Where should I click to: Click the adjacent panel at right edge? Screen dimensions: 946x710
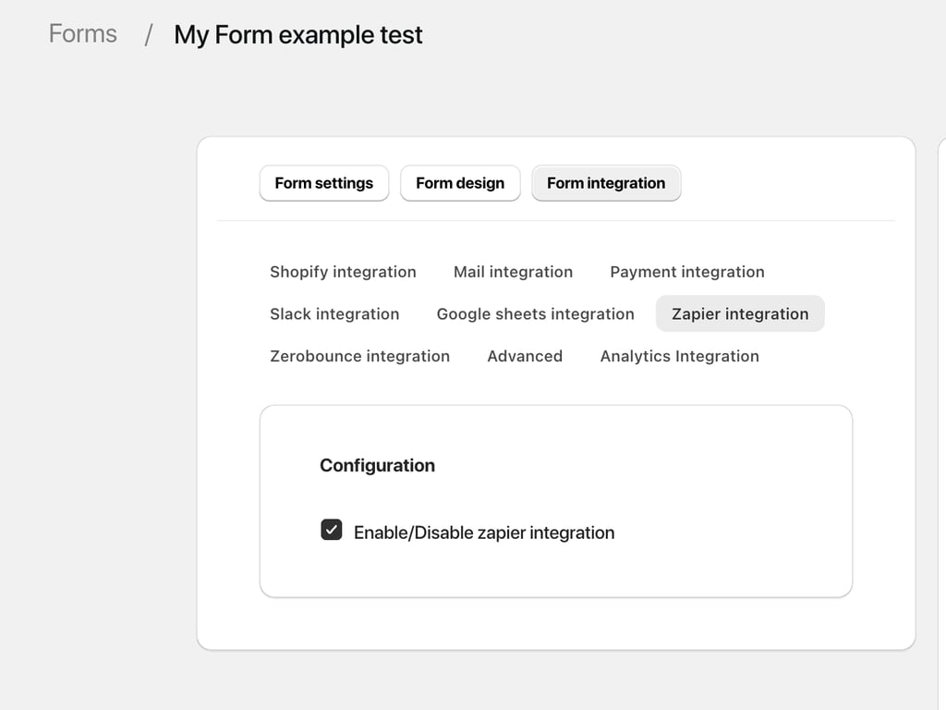point(941,370)
